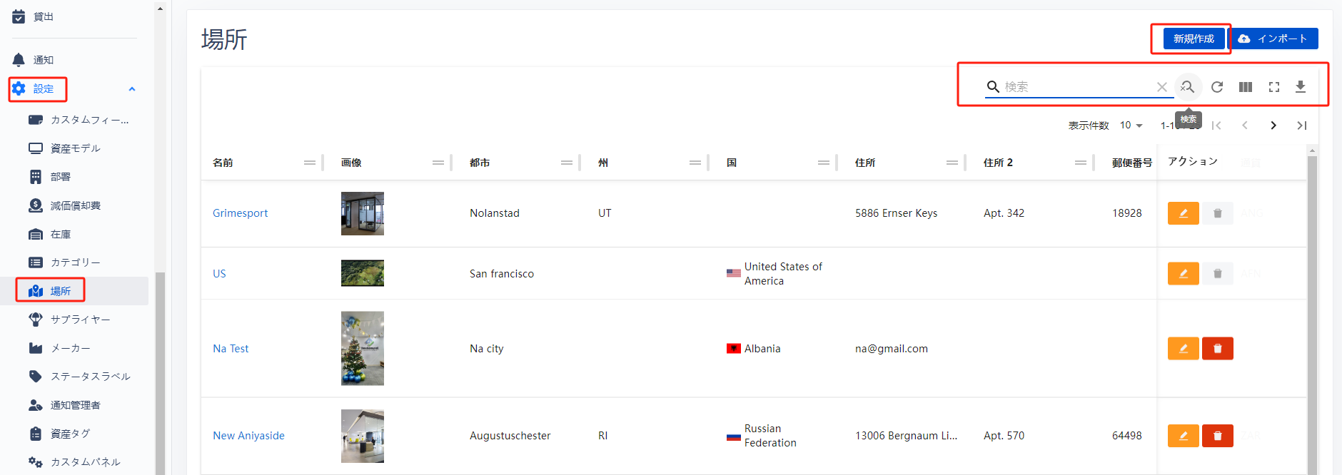Open サプライヤー in the sidebar

pos(80,320)
